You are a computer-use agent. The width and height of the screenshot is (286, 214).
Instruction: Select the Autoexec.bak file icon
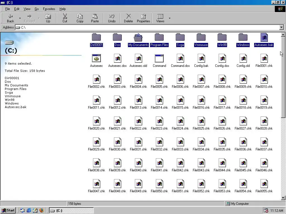click(264, 37)
